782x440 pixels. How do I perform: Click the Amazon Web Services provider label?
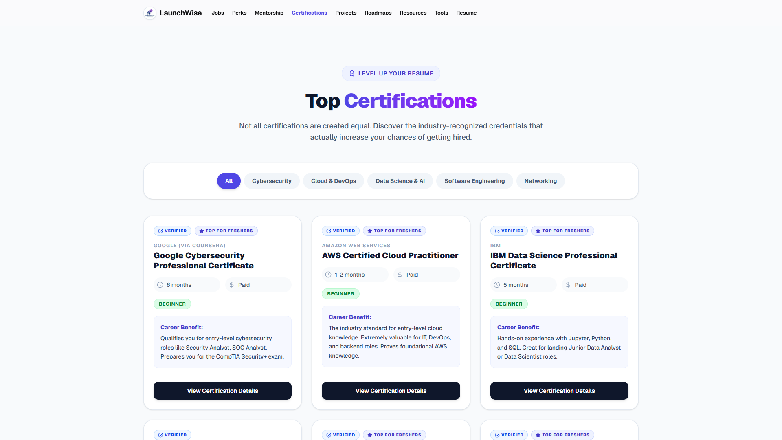356,246
